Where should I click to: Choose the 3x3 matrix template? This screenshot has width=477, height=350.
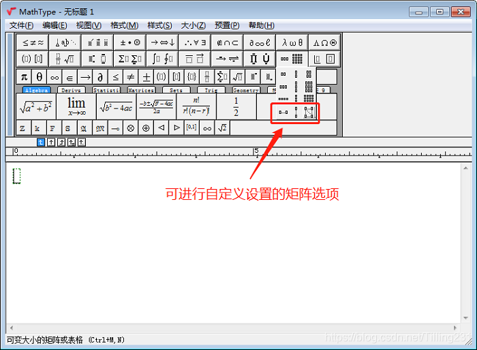309,87
